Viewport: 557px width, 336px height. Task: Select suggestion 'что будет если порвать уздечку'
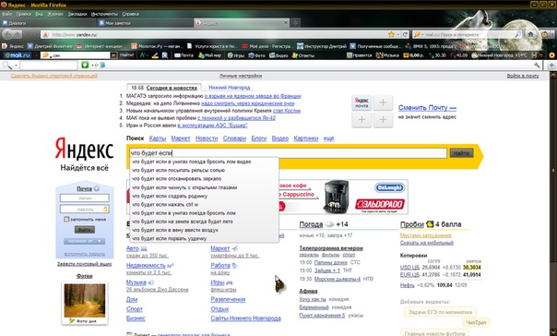(x=169, y=238)
